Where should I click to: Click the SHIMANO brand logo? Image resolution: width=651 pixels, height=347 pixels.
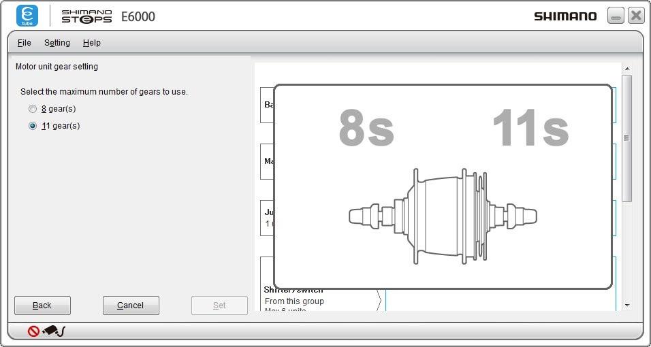[565, 16]
